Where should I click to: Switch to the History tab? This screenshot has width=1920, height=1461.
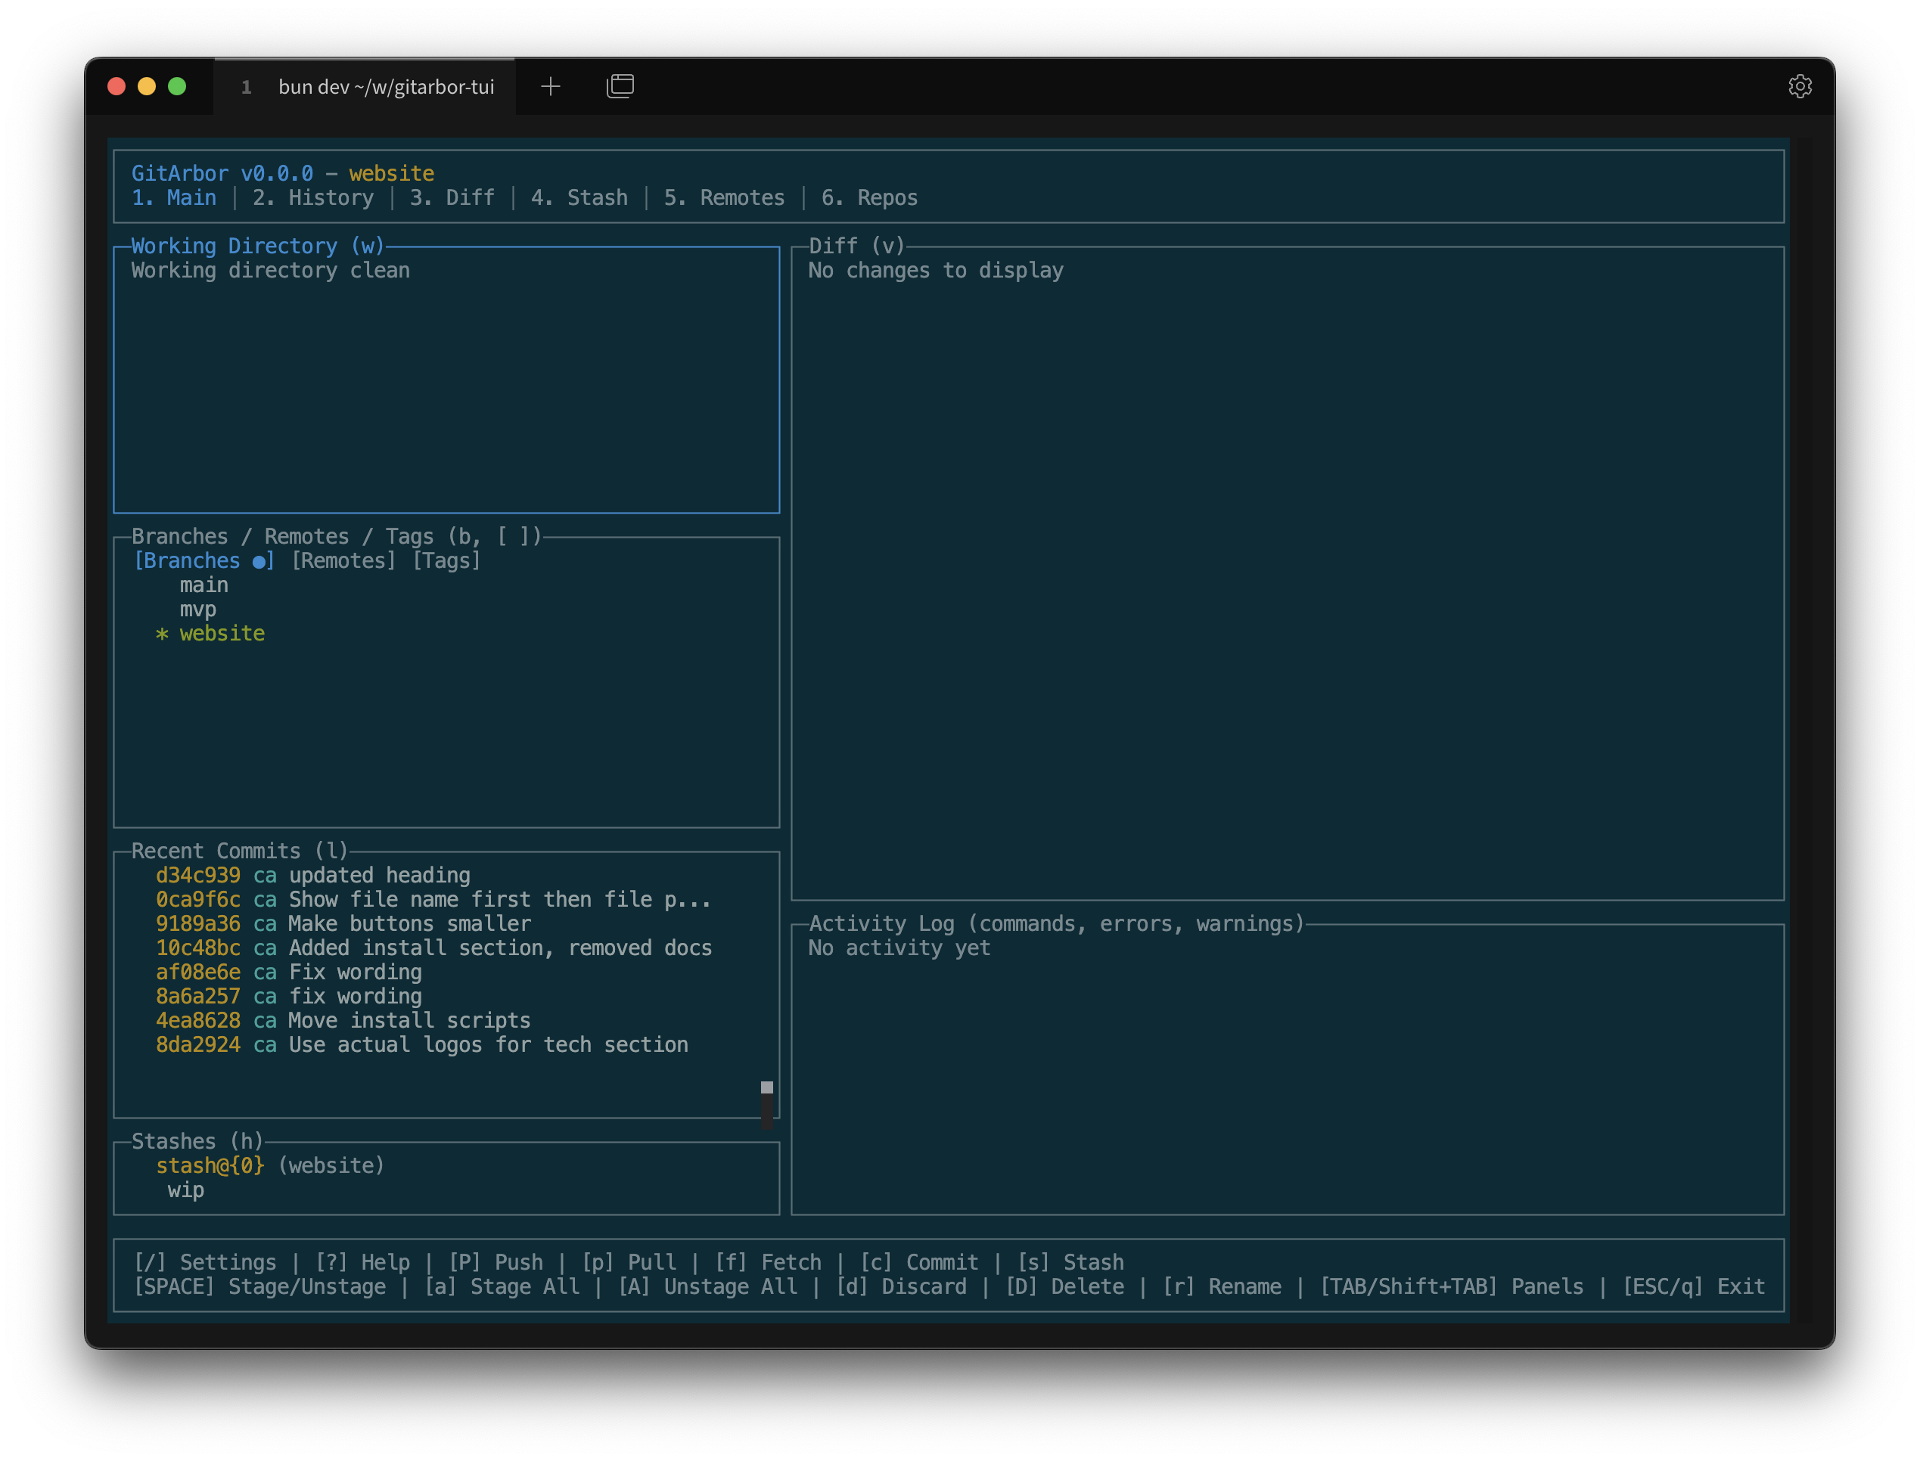313,197
